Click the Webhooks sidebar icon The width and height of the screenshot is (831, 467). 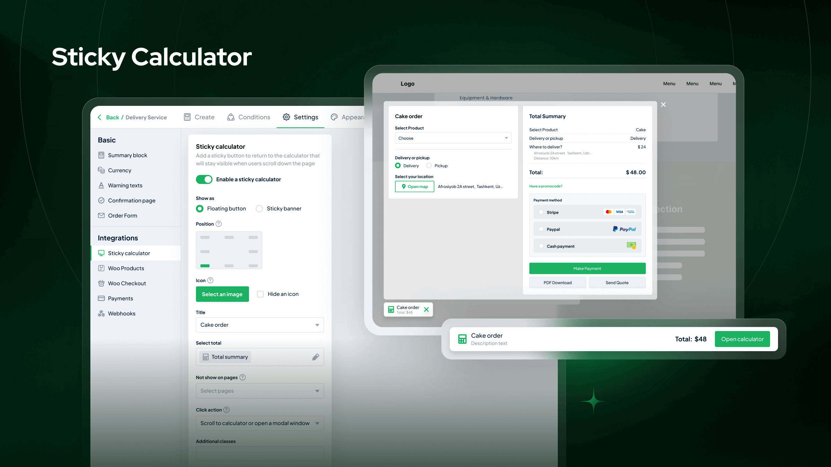click(101, 313)
